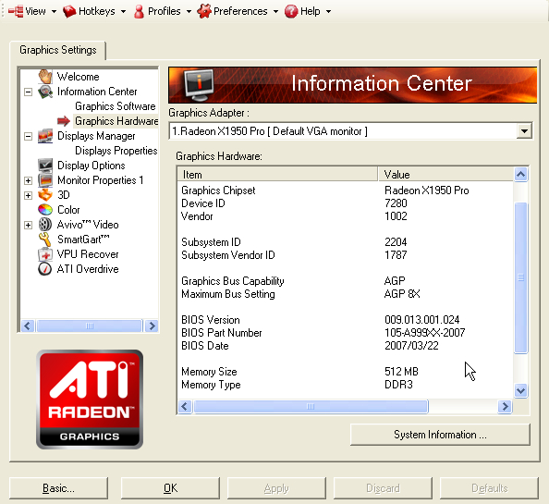Select Display Options tree item
This screenshot has width=549, height=504.
click(91, 166)
